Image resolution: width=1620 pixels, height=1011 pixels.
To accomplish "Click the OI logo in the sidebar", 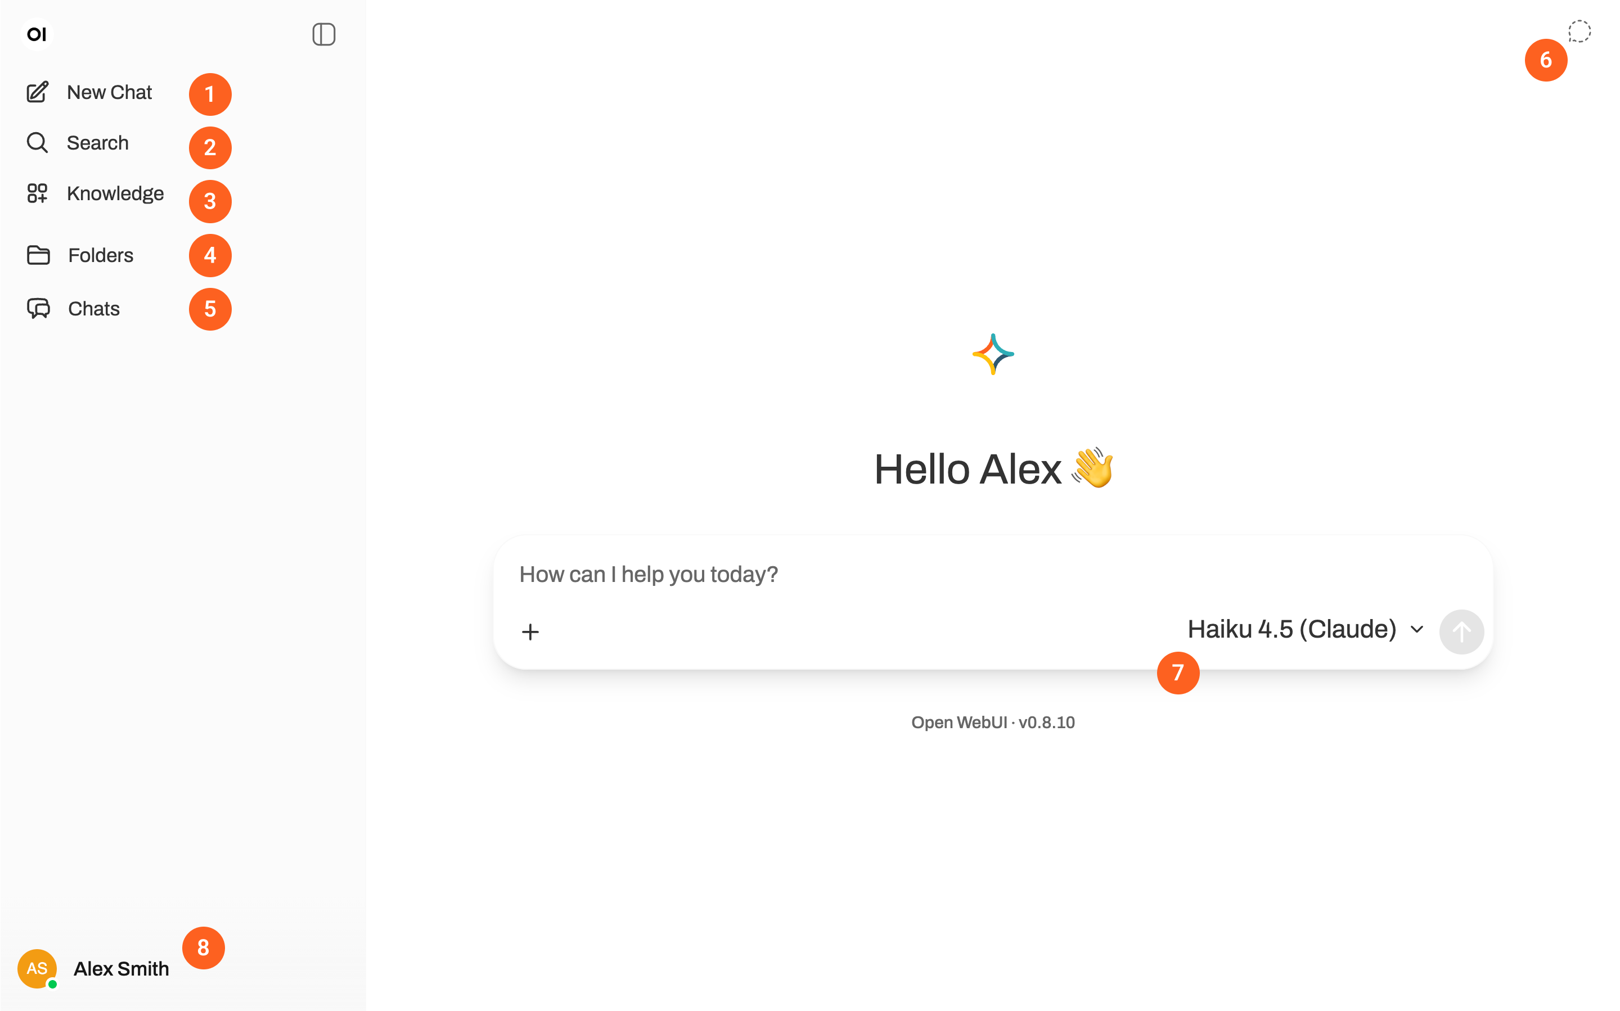I will click(x=37, y=34).
